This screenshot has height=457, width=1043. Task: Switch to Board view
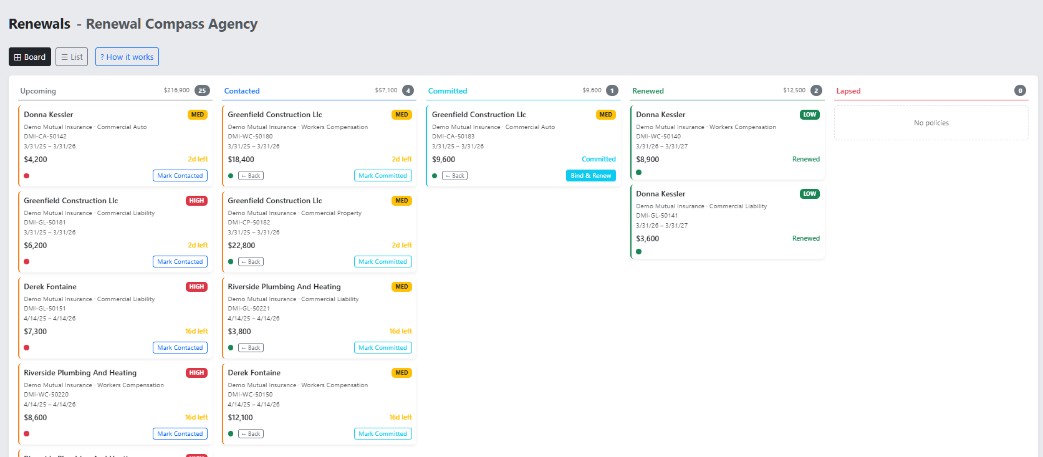pos(30,57)
